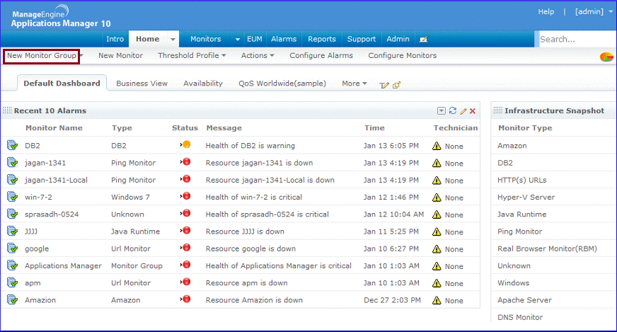Open the admin user dropdown
The image size is (617, 332).
(x=611, y=12)
